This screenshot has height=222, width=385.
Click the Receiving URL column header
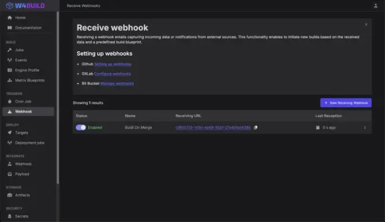[x=188, y=116]
